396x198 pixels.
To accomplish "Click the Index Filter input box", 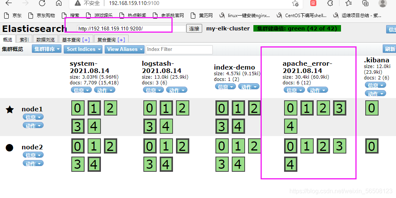I will [x=179, y=49].
